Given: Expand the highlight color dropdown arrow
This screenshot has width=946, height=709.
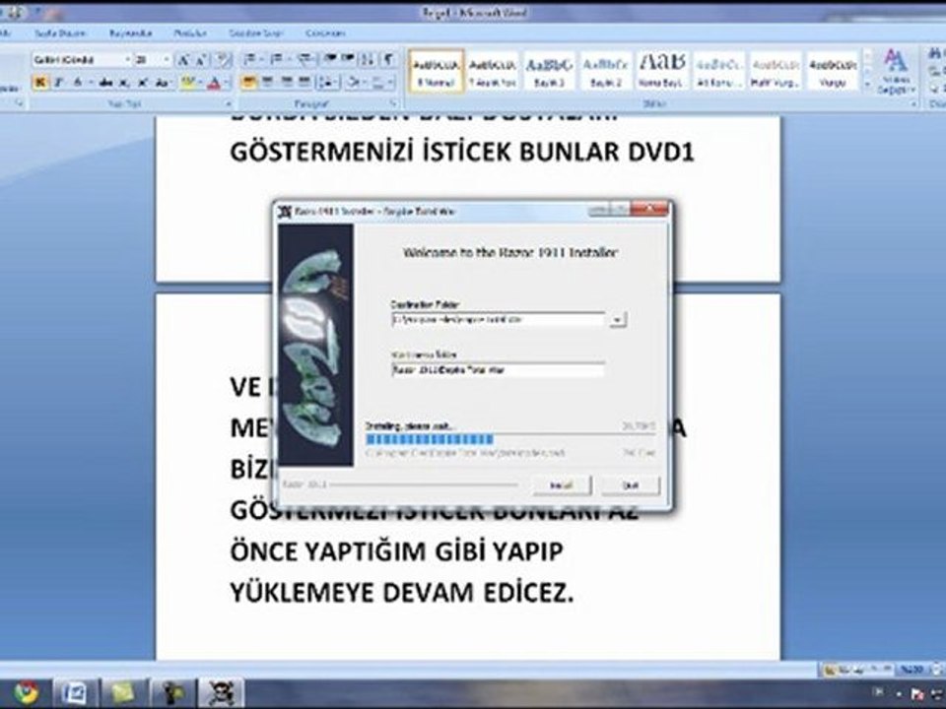Looking at the screenshot, I should pyautogui.click(x=200, y=83).
